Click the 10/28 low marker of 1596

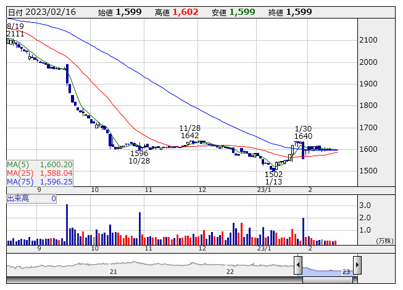[139, 157]
